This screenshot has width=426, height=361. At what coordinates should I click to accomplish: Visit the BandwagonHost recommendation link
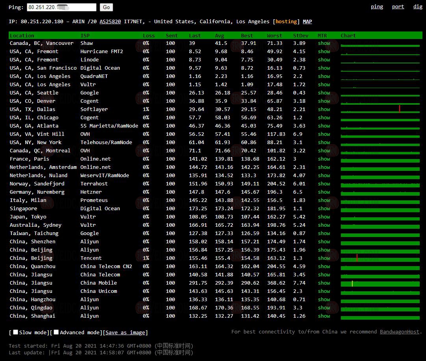(x=400, y=332)
